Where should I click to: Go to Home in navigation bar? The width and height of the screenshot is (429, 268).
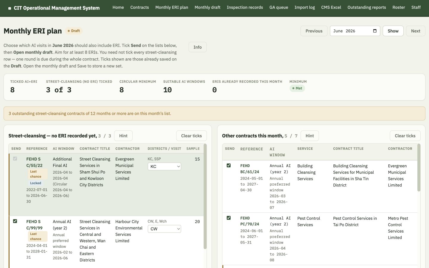118,7
